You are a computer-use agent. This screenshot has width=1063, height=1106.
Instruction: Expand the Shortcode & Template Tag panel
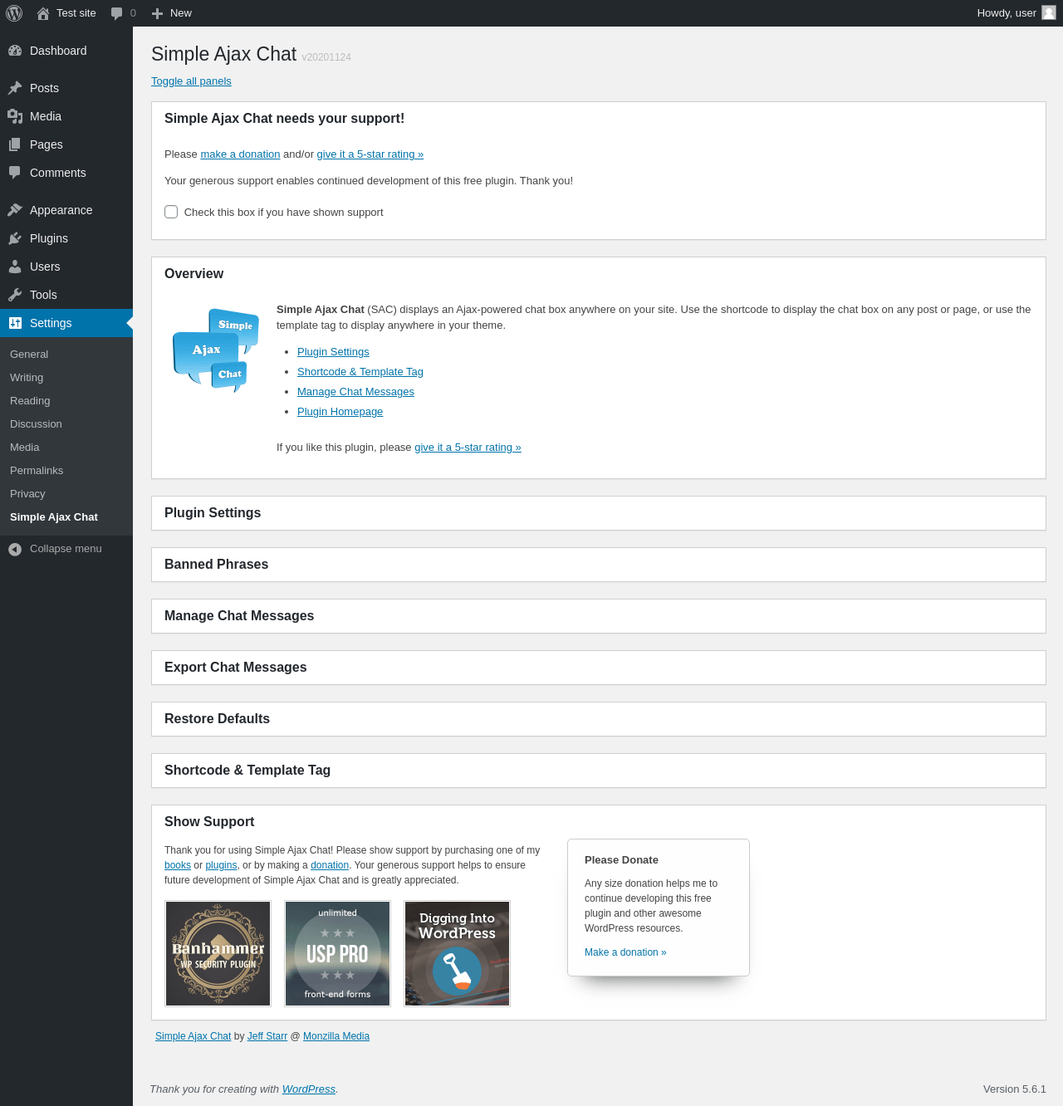coord(599,771)
